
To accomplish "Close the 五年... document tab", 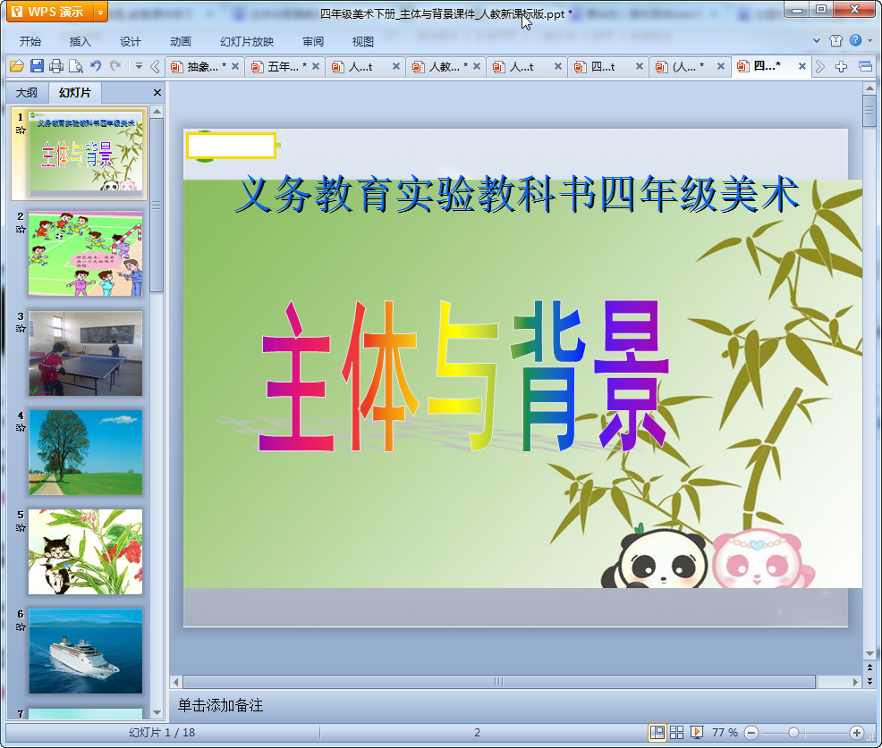I will tap(316, 66).
